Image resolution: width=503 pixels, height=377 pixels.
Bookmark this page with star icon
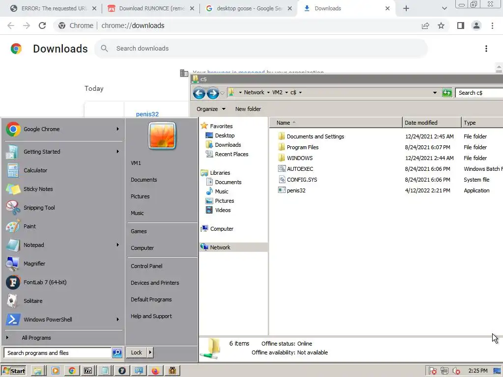(441, 26)
